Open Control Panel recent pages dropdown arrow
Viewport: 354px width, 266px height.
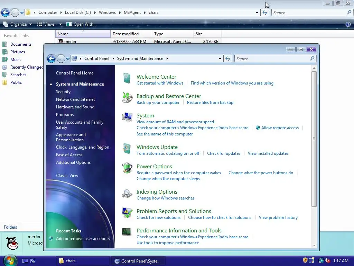68,59
